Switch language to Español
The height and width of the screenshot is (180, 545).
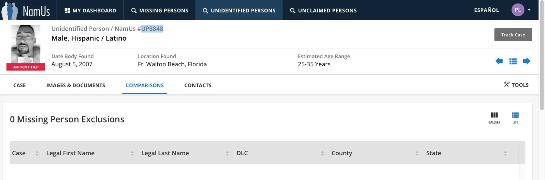coord(486,10)
